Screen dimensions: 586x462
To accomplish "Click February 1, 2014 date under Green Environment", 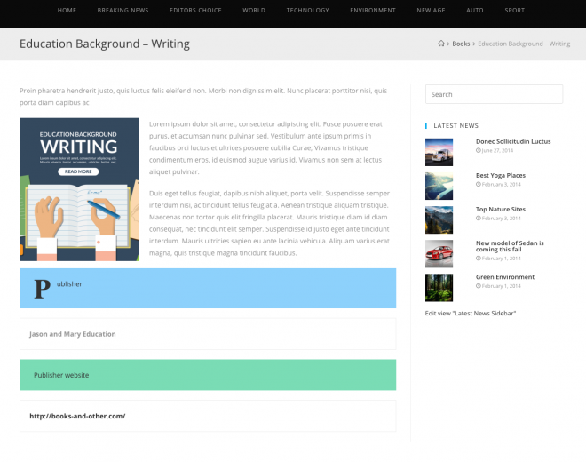I will point(501,286).
